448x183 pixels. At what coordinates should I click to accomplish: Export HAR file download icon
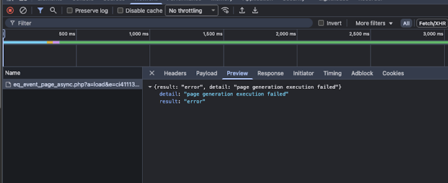[x=255, y=11]
